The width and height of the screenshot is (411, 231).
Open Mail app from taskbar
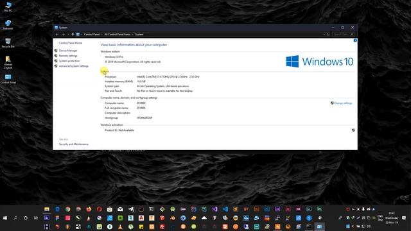click(x=120, y=209)
